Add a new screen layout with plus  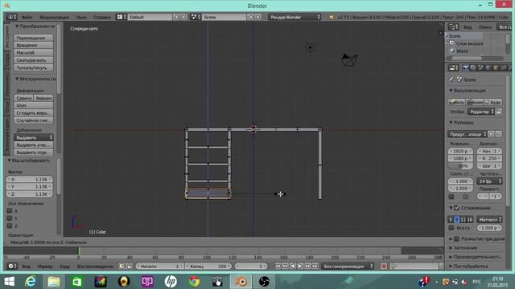pos(176,17)
